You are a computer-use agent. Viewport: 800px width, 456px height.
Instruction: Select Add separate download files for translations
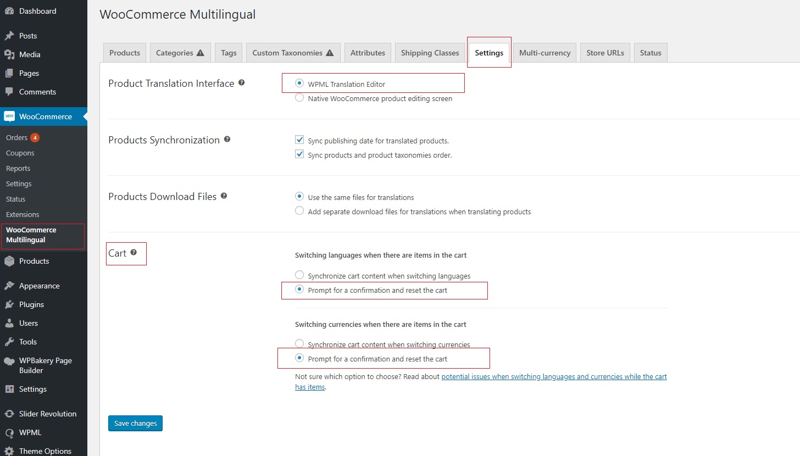(299, 210)
